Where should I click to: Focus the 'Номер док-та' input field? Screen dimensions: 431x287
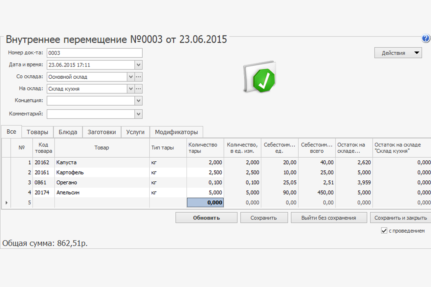[x=95, y=53]
